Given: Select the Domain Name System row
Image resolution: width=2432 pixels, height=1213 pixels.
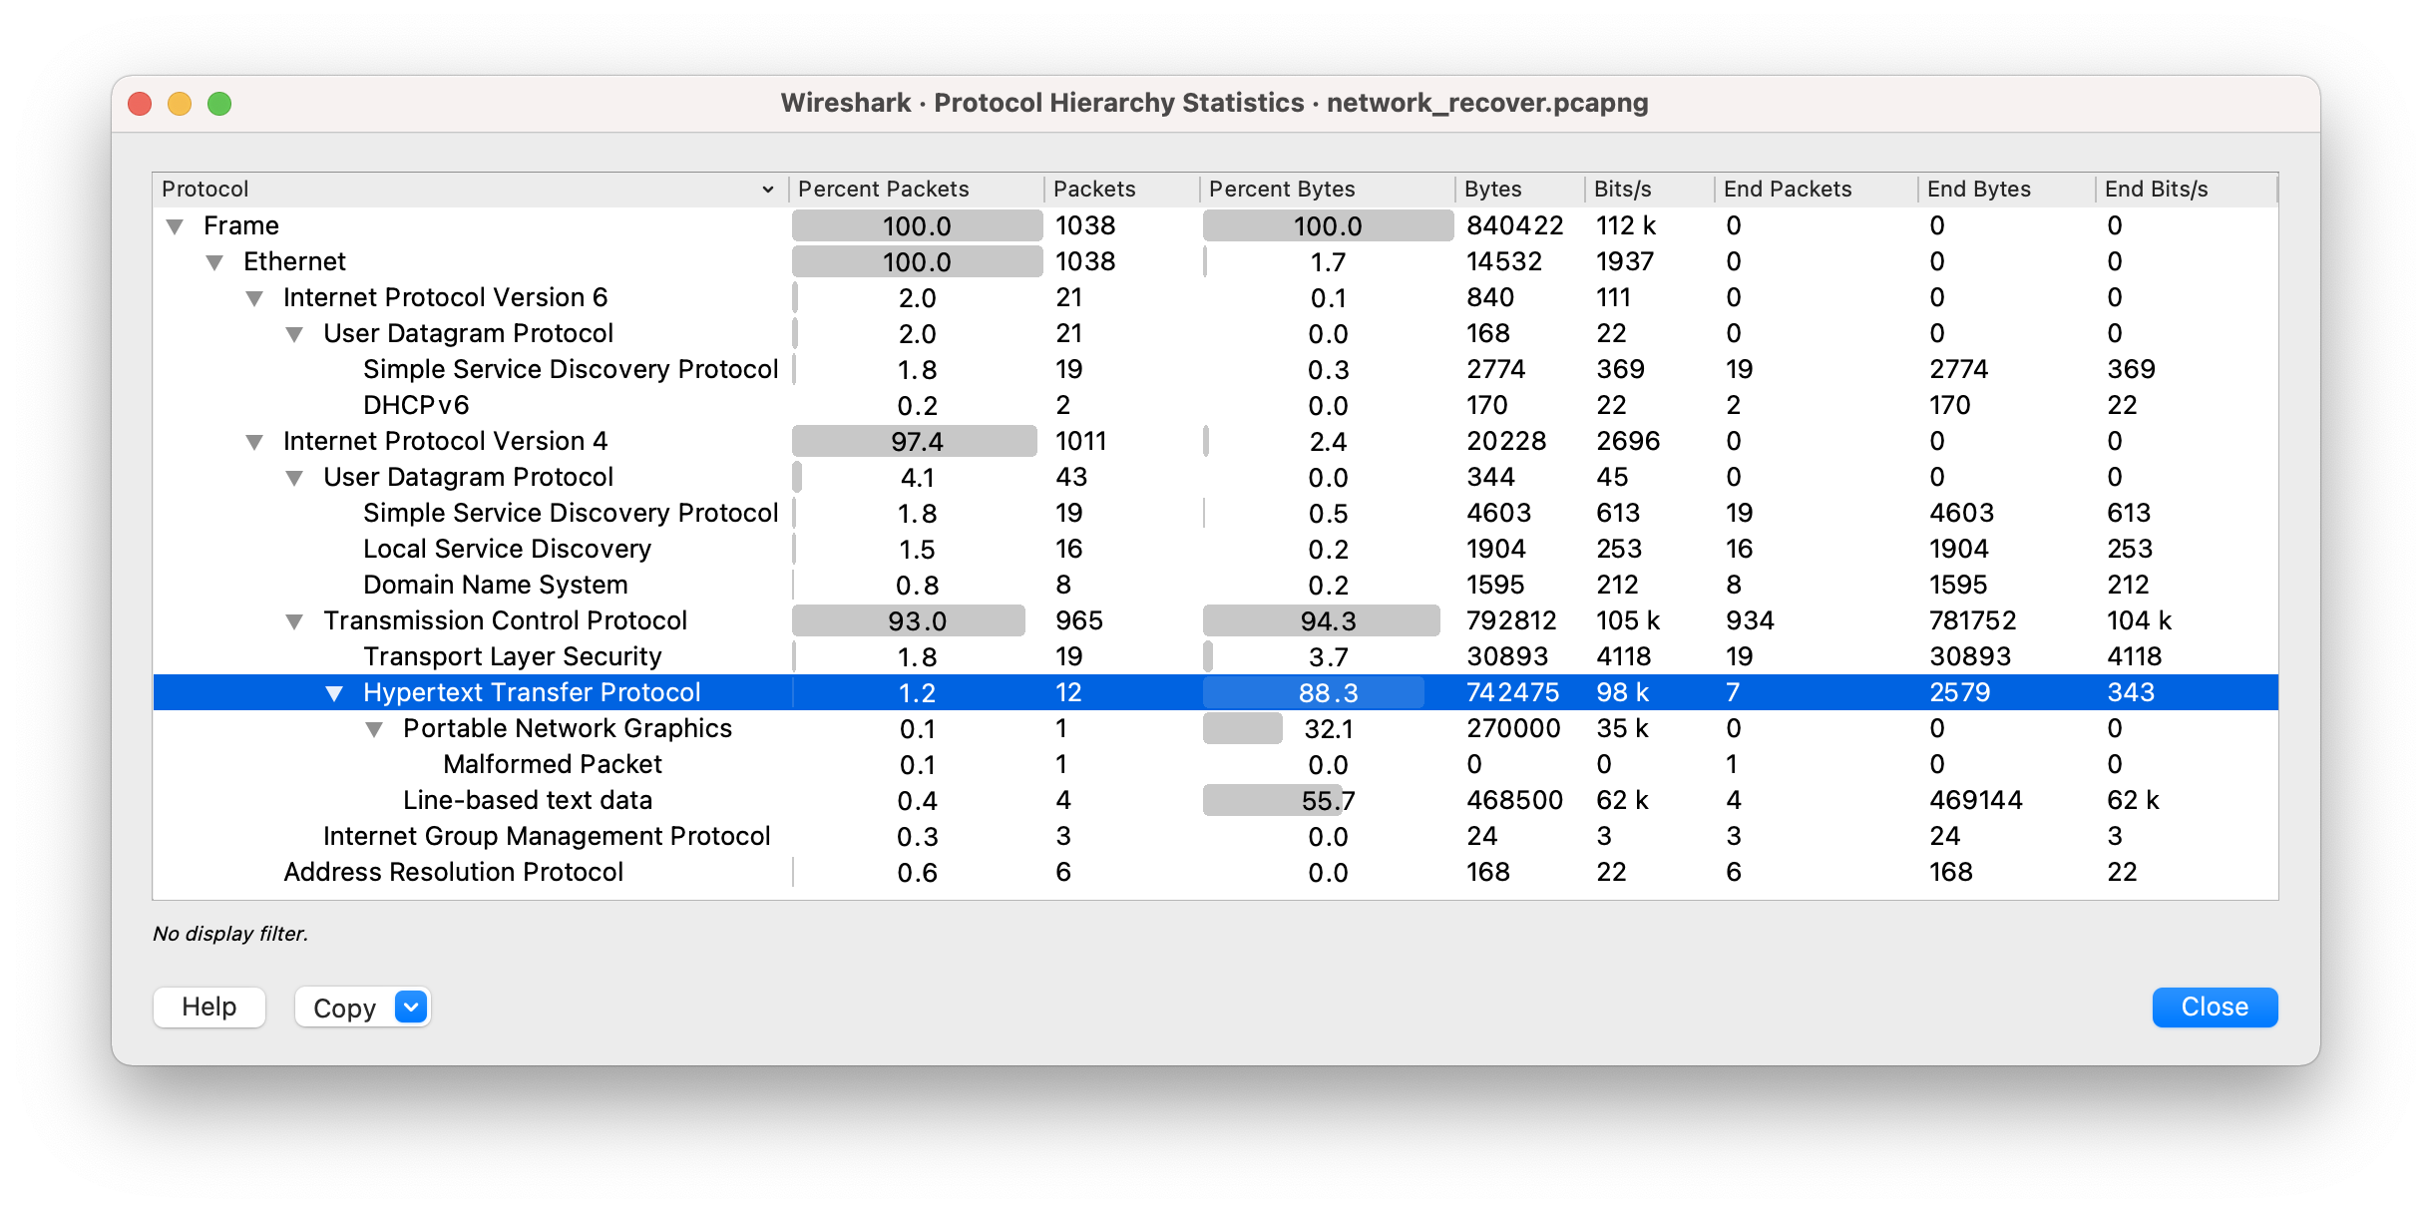Looking at the screenshot, I should point(495,585).
